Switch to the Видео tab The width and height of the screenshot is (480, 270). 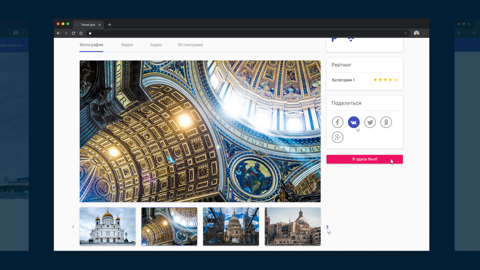(127, 45)
